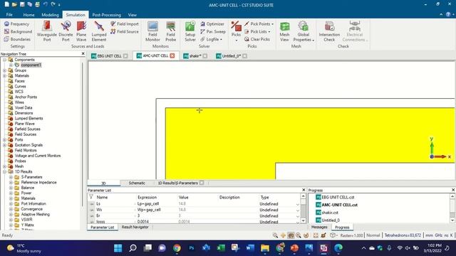
Task: Click the Parameter List vertical scrollbar
Action: [303, 208]
